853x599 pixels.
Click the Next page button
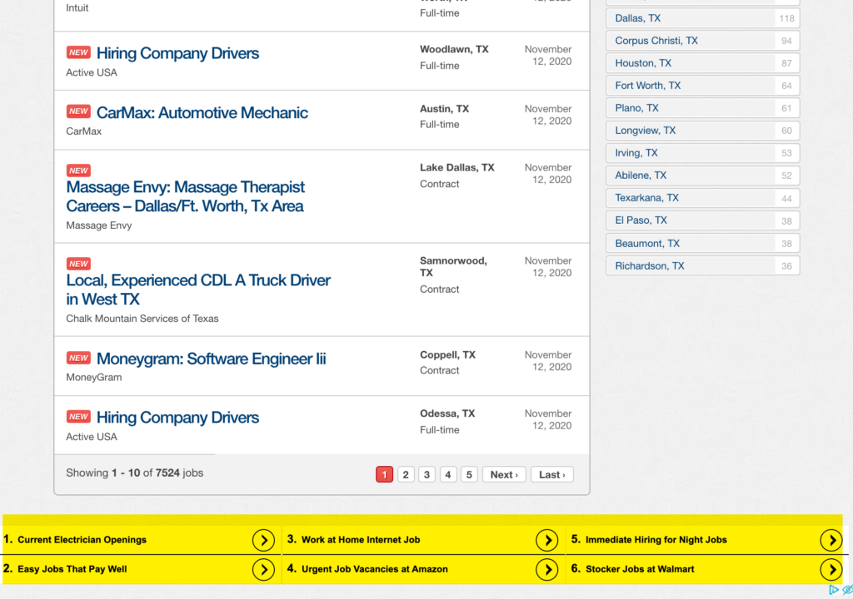click(x=504, y=474)
